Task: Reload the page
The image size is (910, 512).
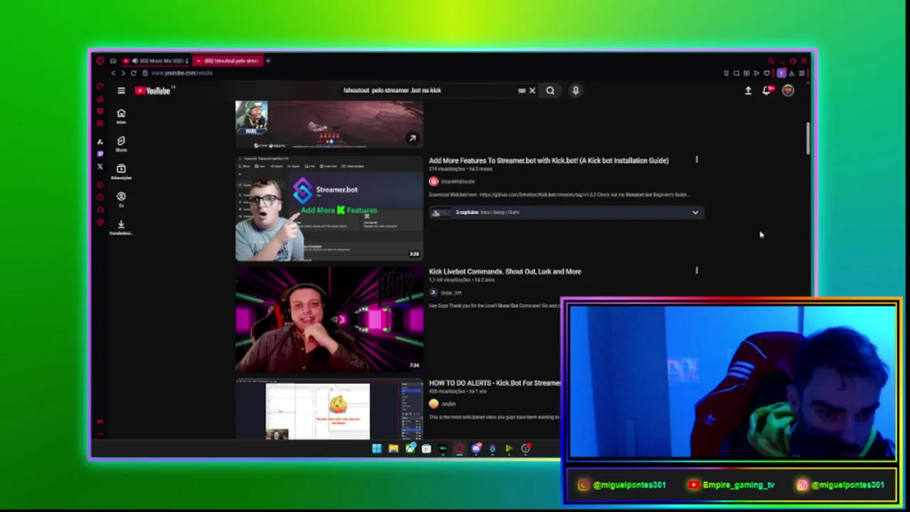Action: point(133,73)
